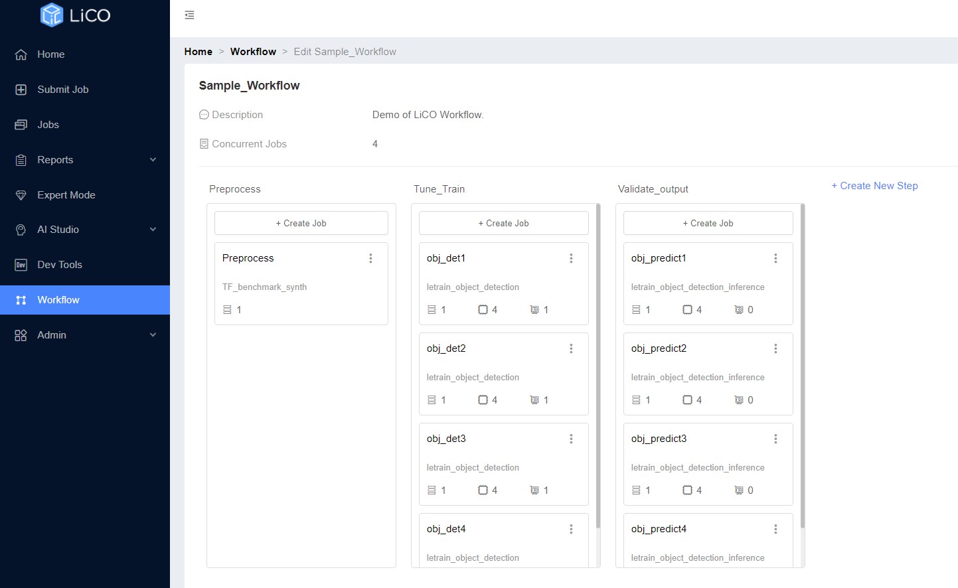Image resolution: width=958 pixels, height=588 pixels.
Task: Click the Create New Step link
Action: (x=874, y=186)
